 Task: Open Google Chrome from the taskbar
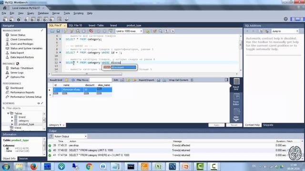89,166
